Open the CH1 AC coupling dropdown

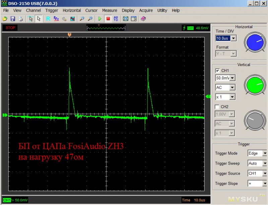pos(232,87)
